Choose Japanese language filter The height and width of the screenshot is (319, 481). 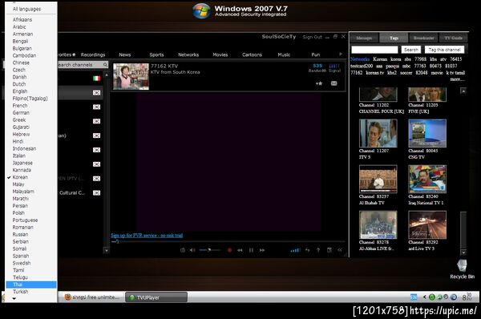tap(31, 163)
